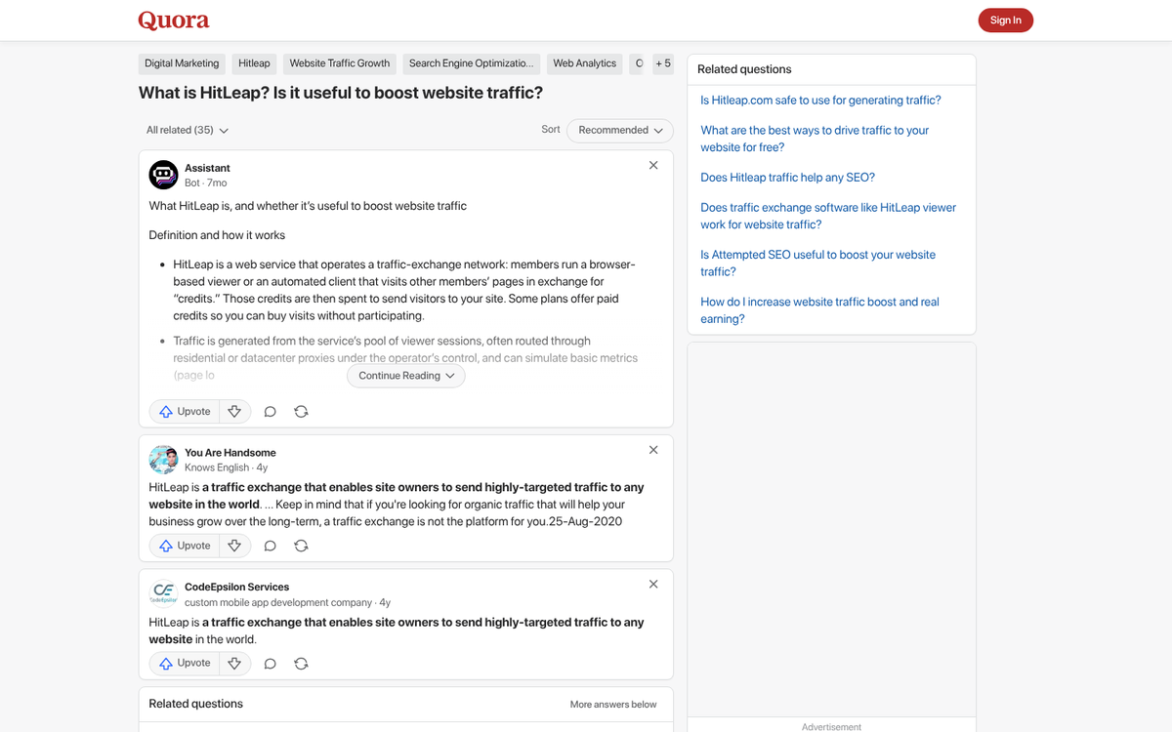This screenshot has height=732, width=1172.
Task: Open comments on CodeEpsilon Services' answer
Action: 270,663
